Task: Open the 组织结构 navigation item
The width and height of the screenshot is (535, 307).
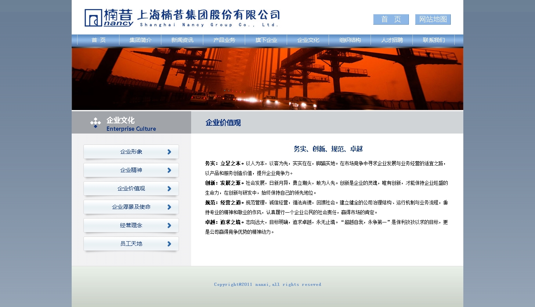Action: pos(350,40)
